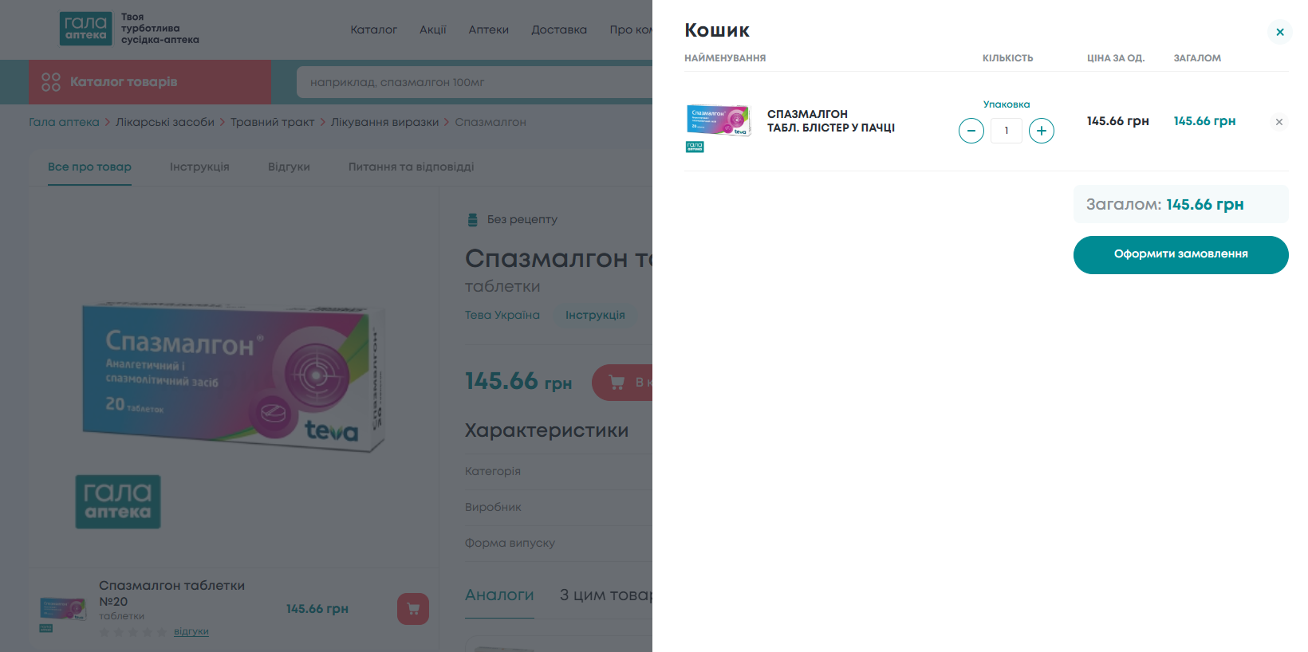Focus the product search field
This screenshot has width=1308, height=652.
tap(475, 82)
